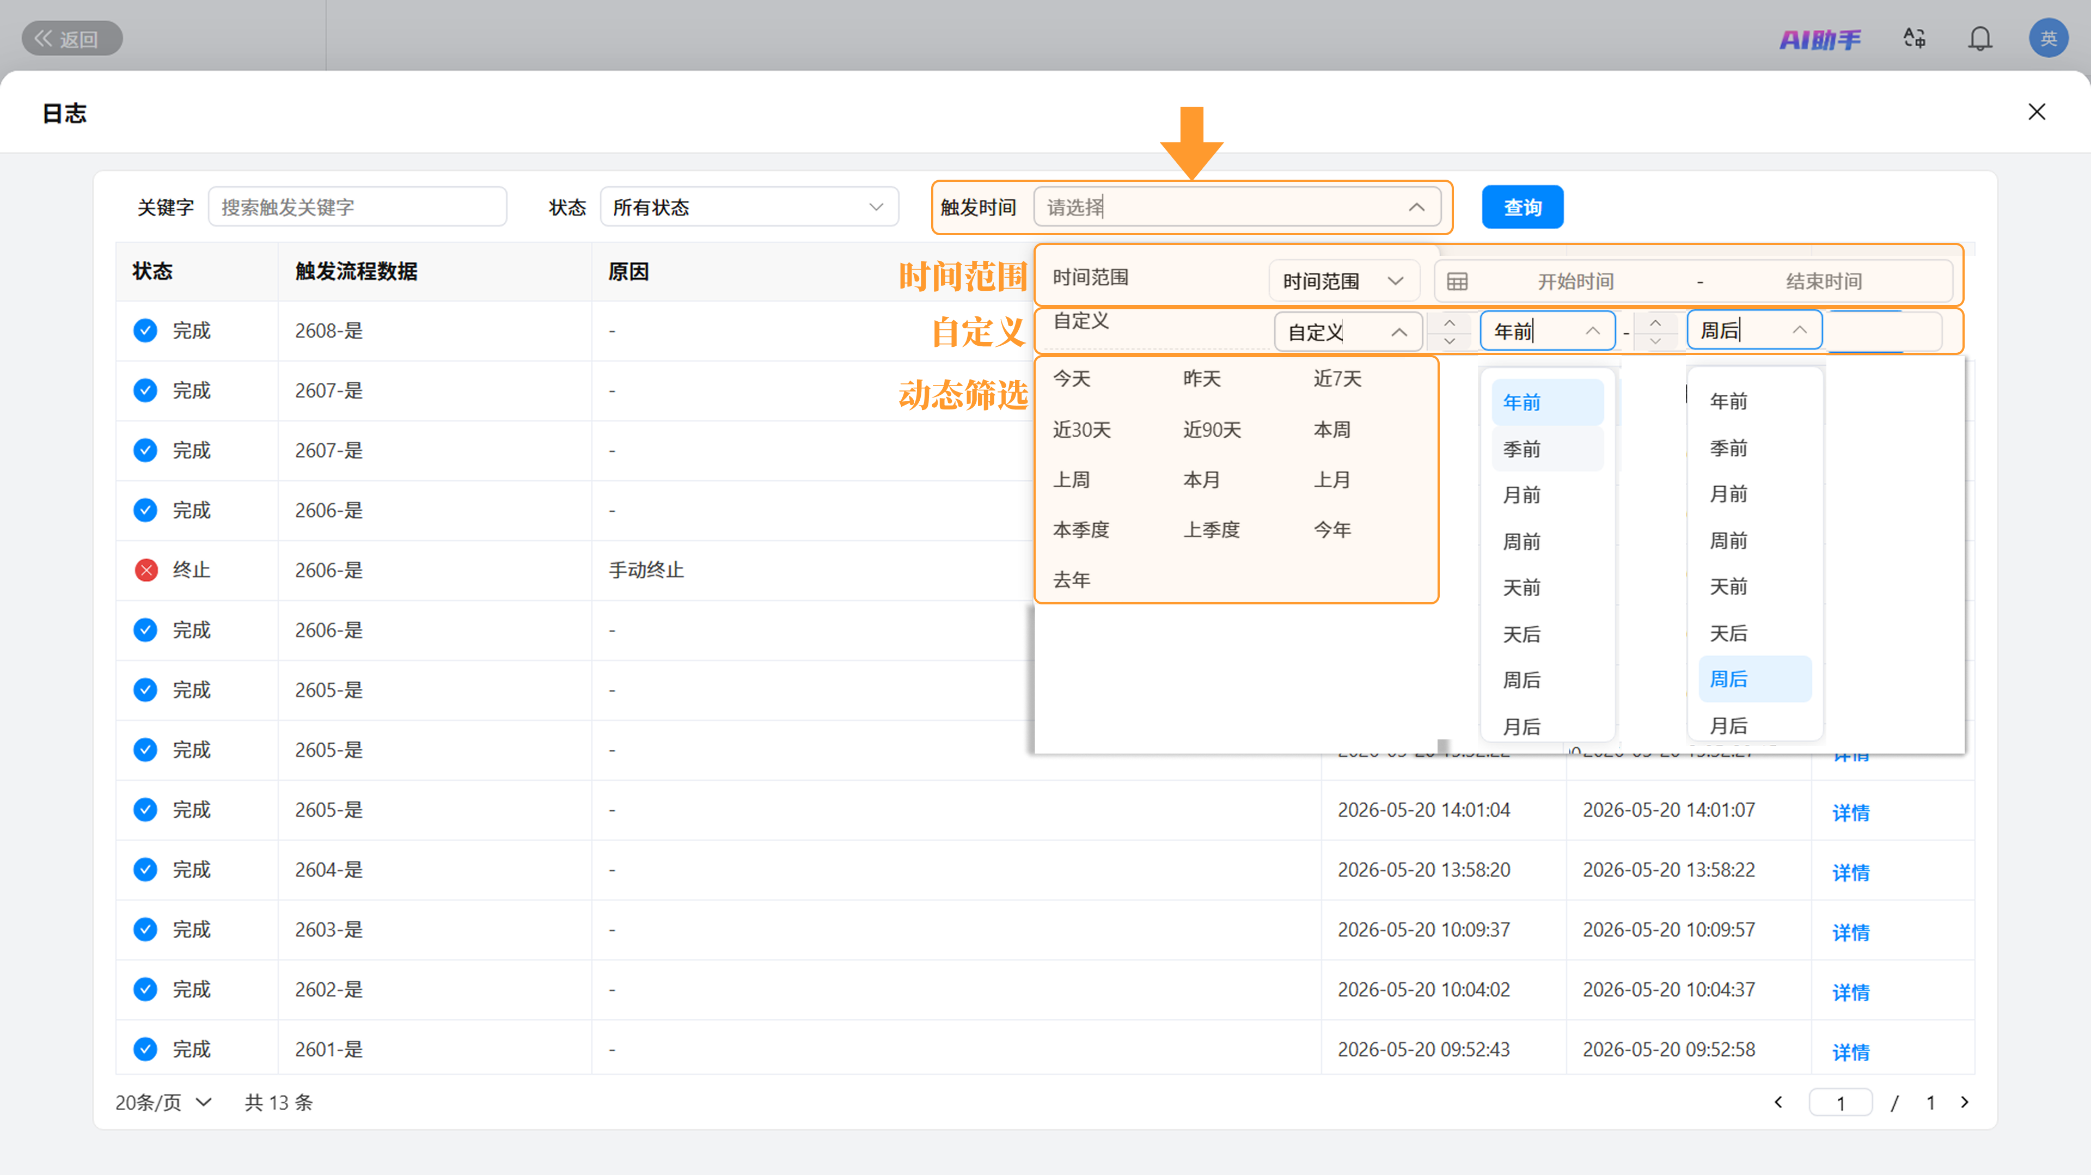Select 上月 quick filter
Image resolution: width=2091 pixels, height=1175 pixels.
click(x=1332, y=480)
